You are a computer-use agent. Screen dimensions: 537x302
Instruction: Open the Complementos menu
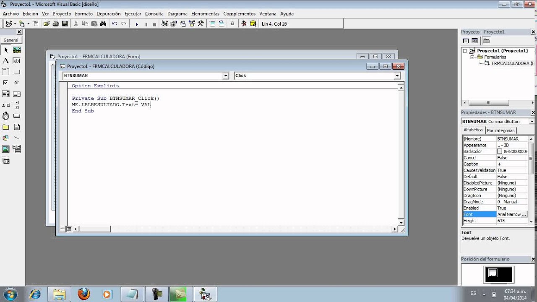pos(240,14)
